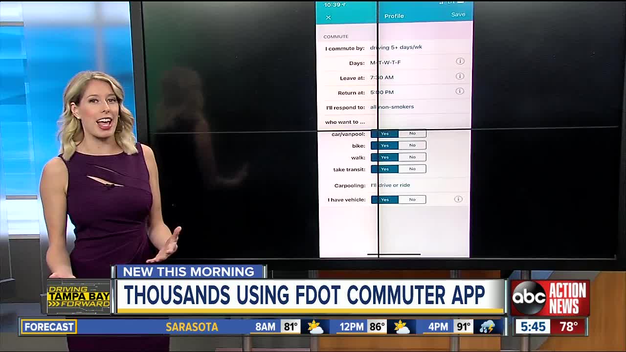Edit commute days M-T-W-T-F
The width and height of the screenshot is (626, 352).
pyautogui.click(x=385, y=63)
